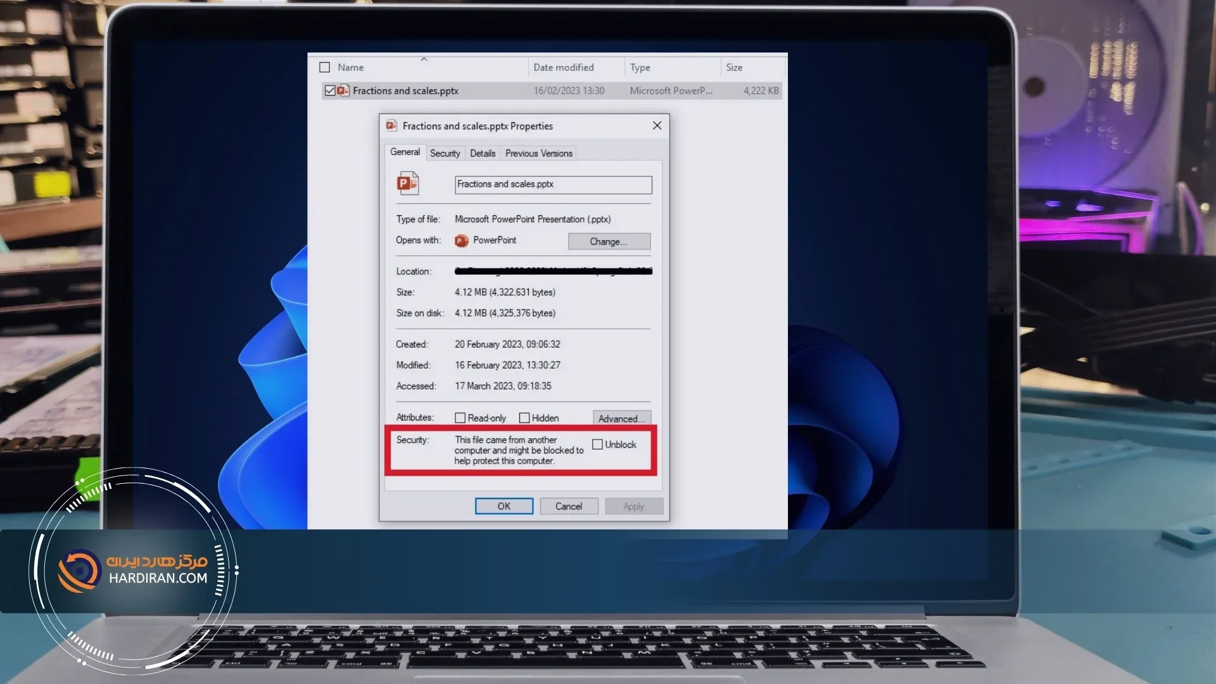Click the Change button to pick another app
The width and height of the screenshot is (1216, 684).
pyautogui.click(x=609, y=241)
